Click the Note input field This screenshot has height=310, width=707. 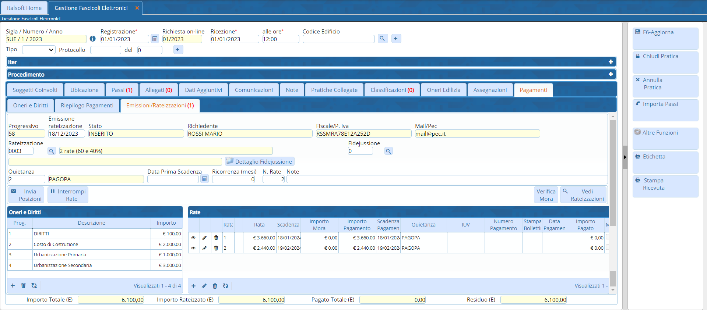click(446, 179)
